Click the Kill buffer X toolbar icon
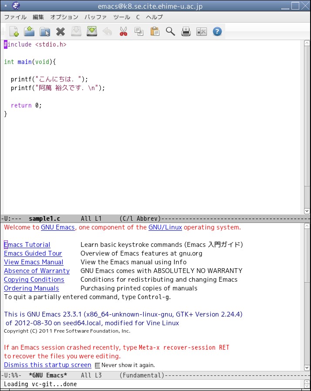 tap(61, 31)
